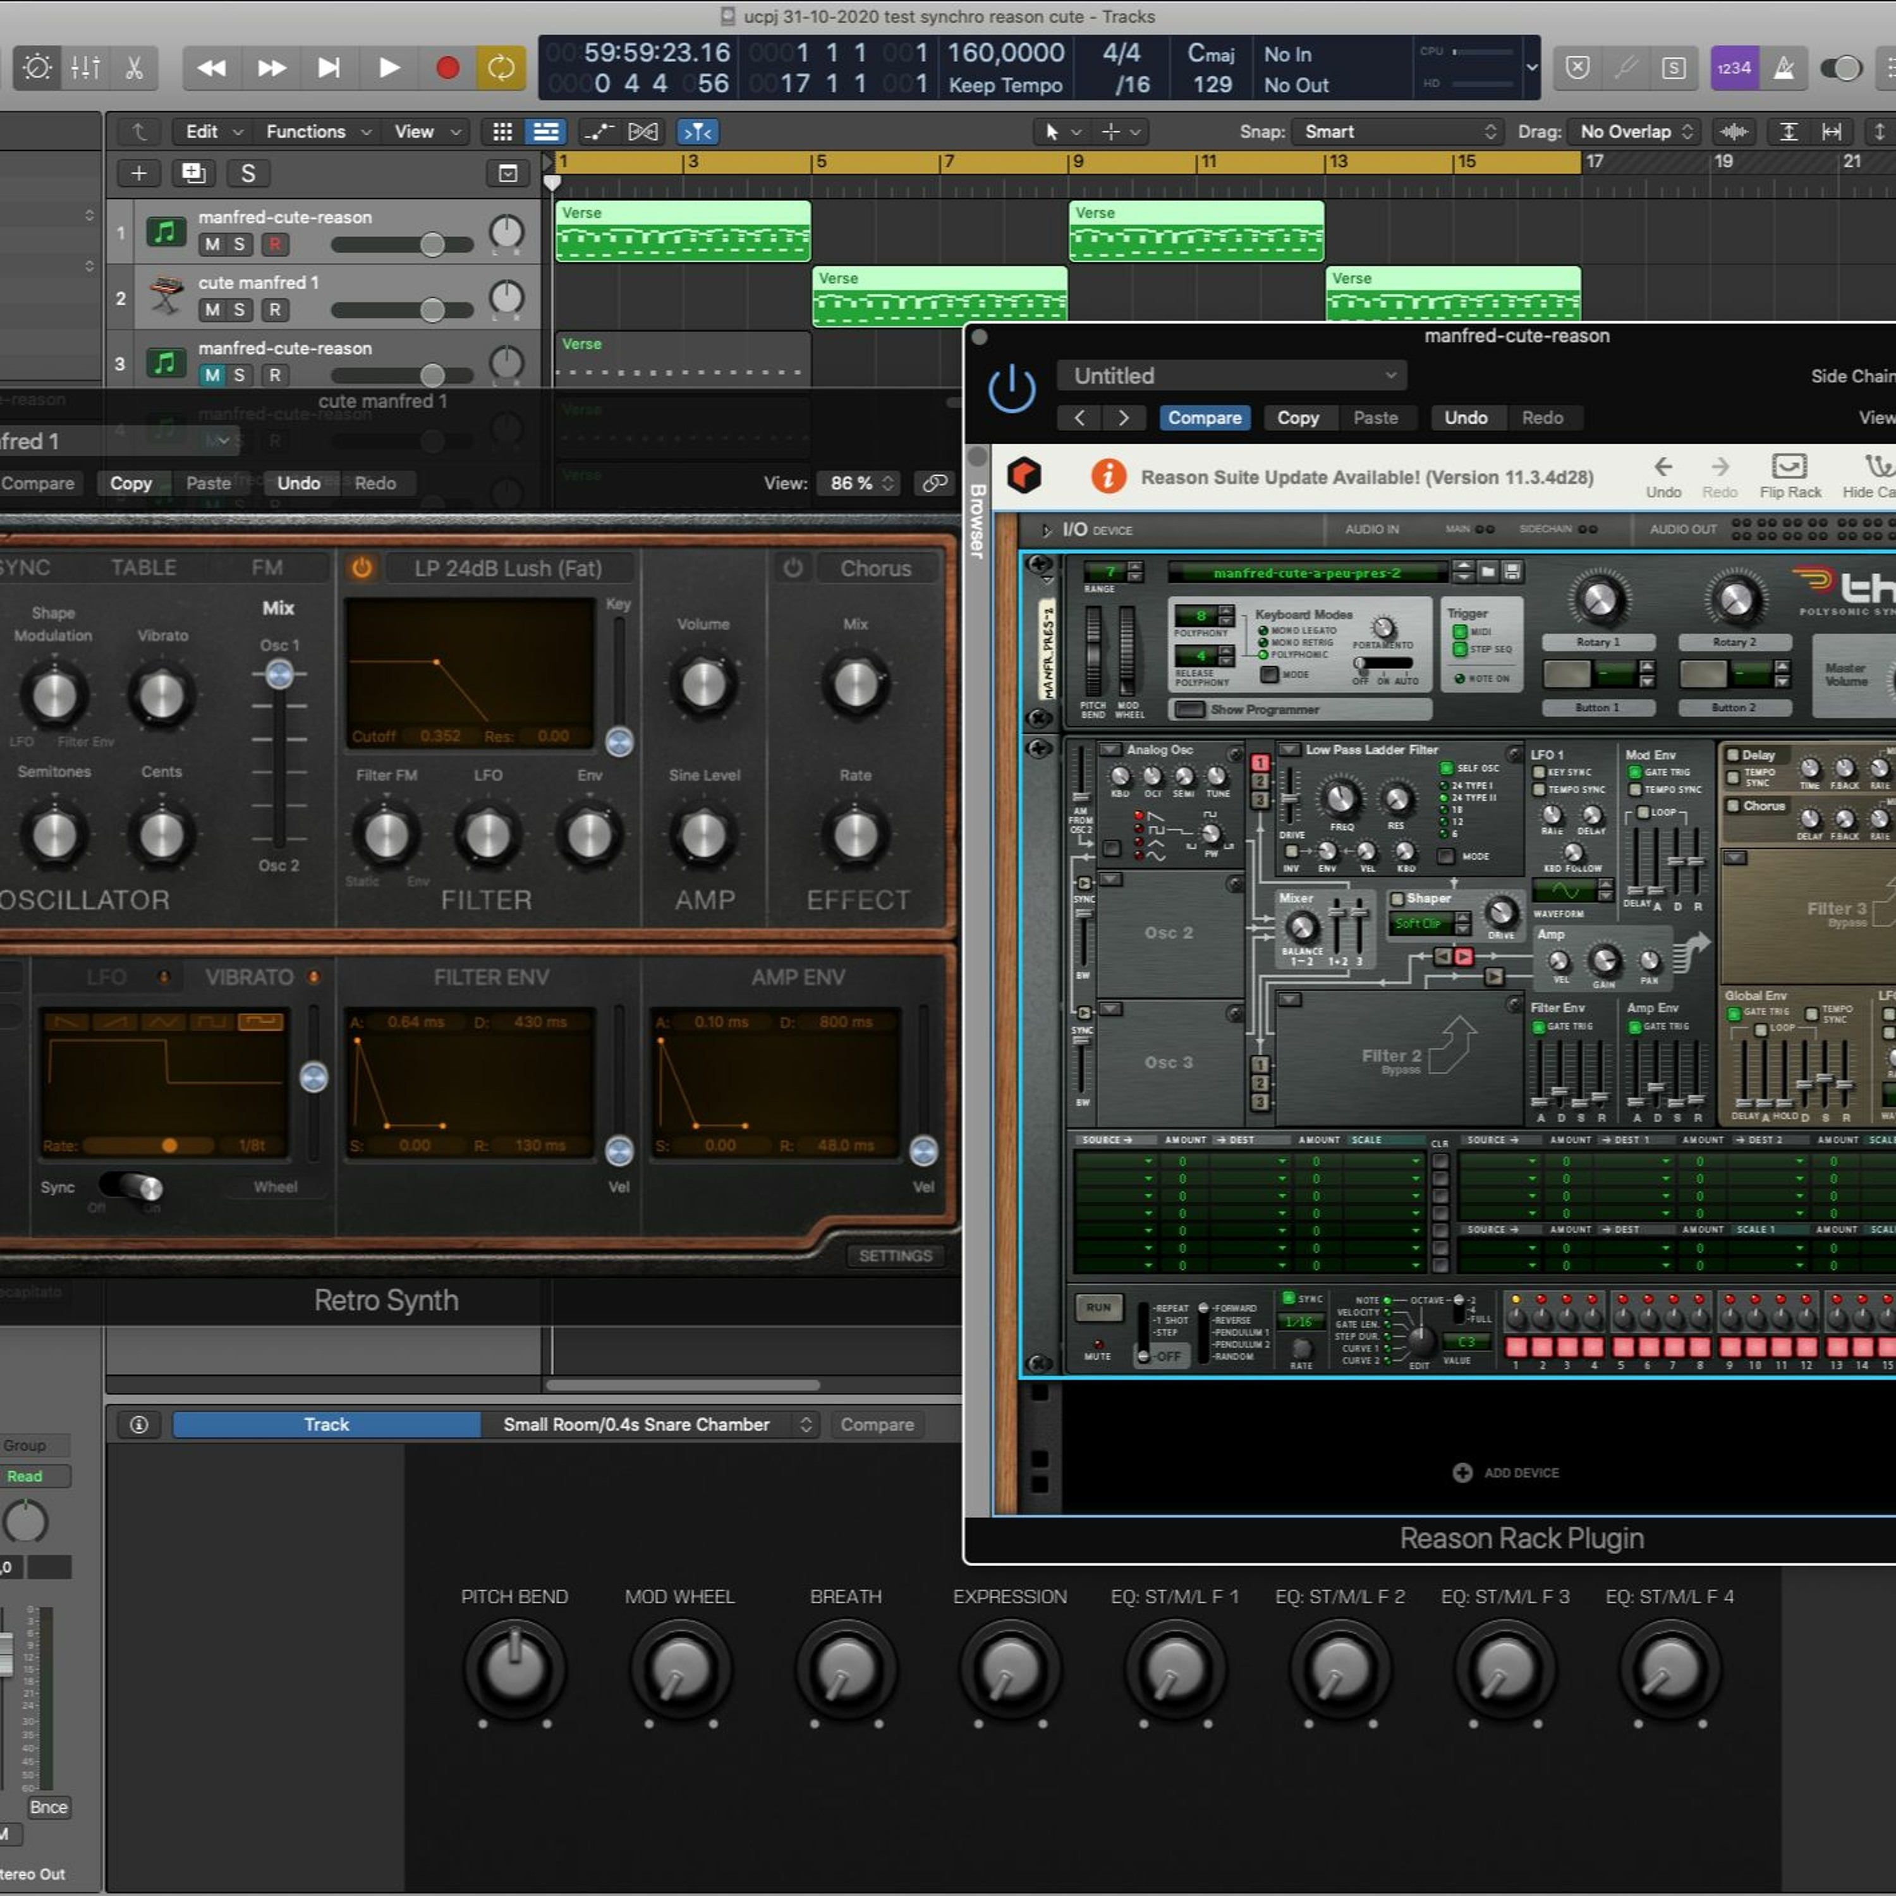The height and width of the screenshot is (1896, 1896).
Task: Open the Functions menu in Tracks area
Action: point(318,131)
